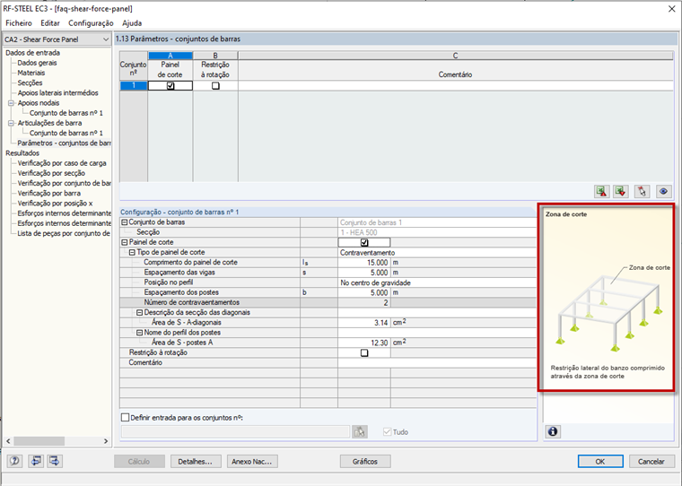Click the 3.14 diagonals area value
The width and height of the screenshot is (682, 486).
tap(364, 323)
